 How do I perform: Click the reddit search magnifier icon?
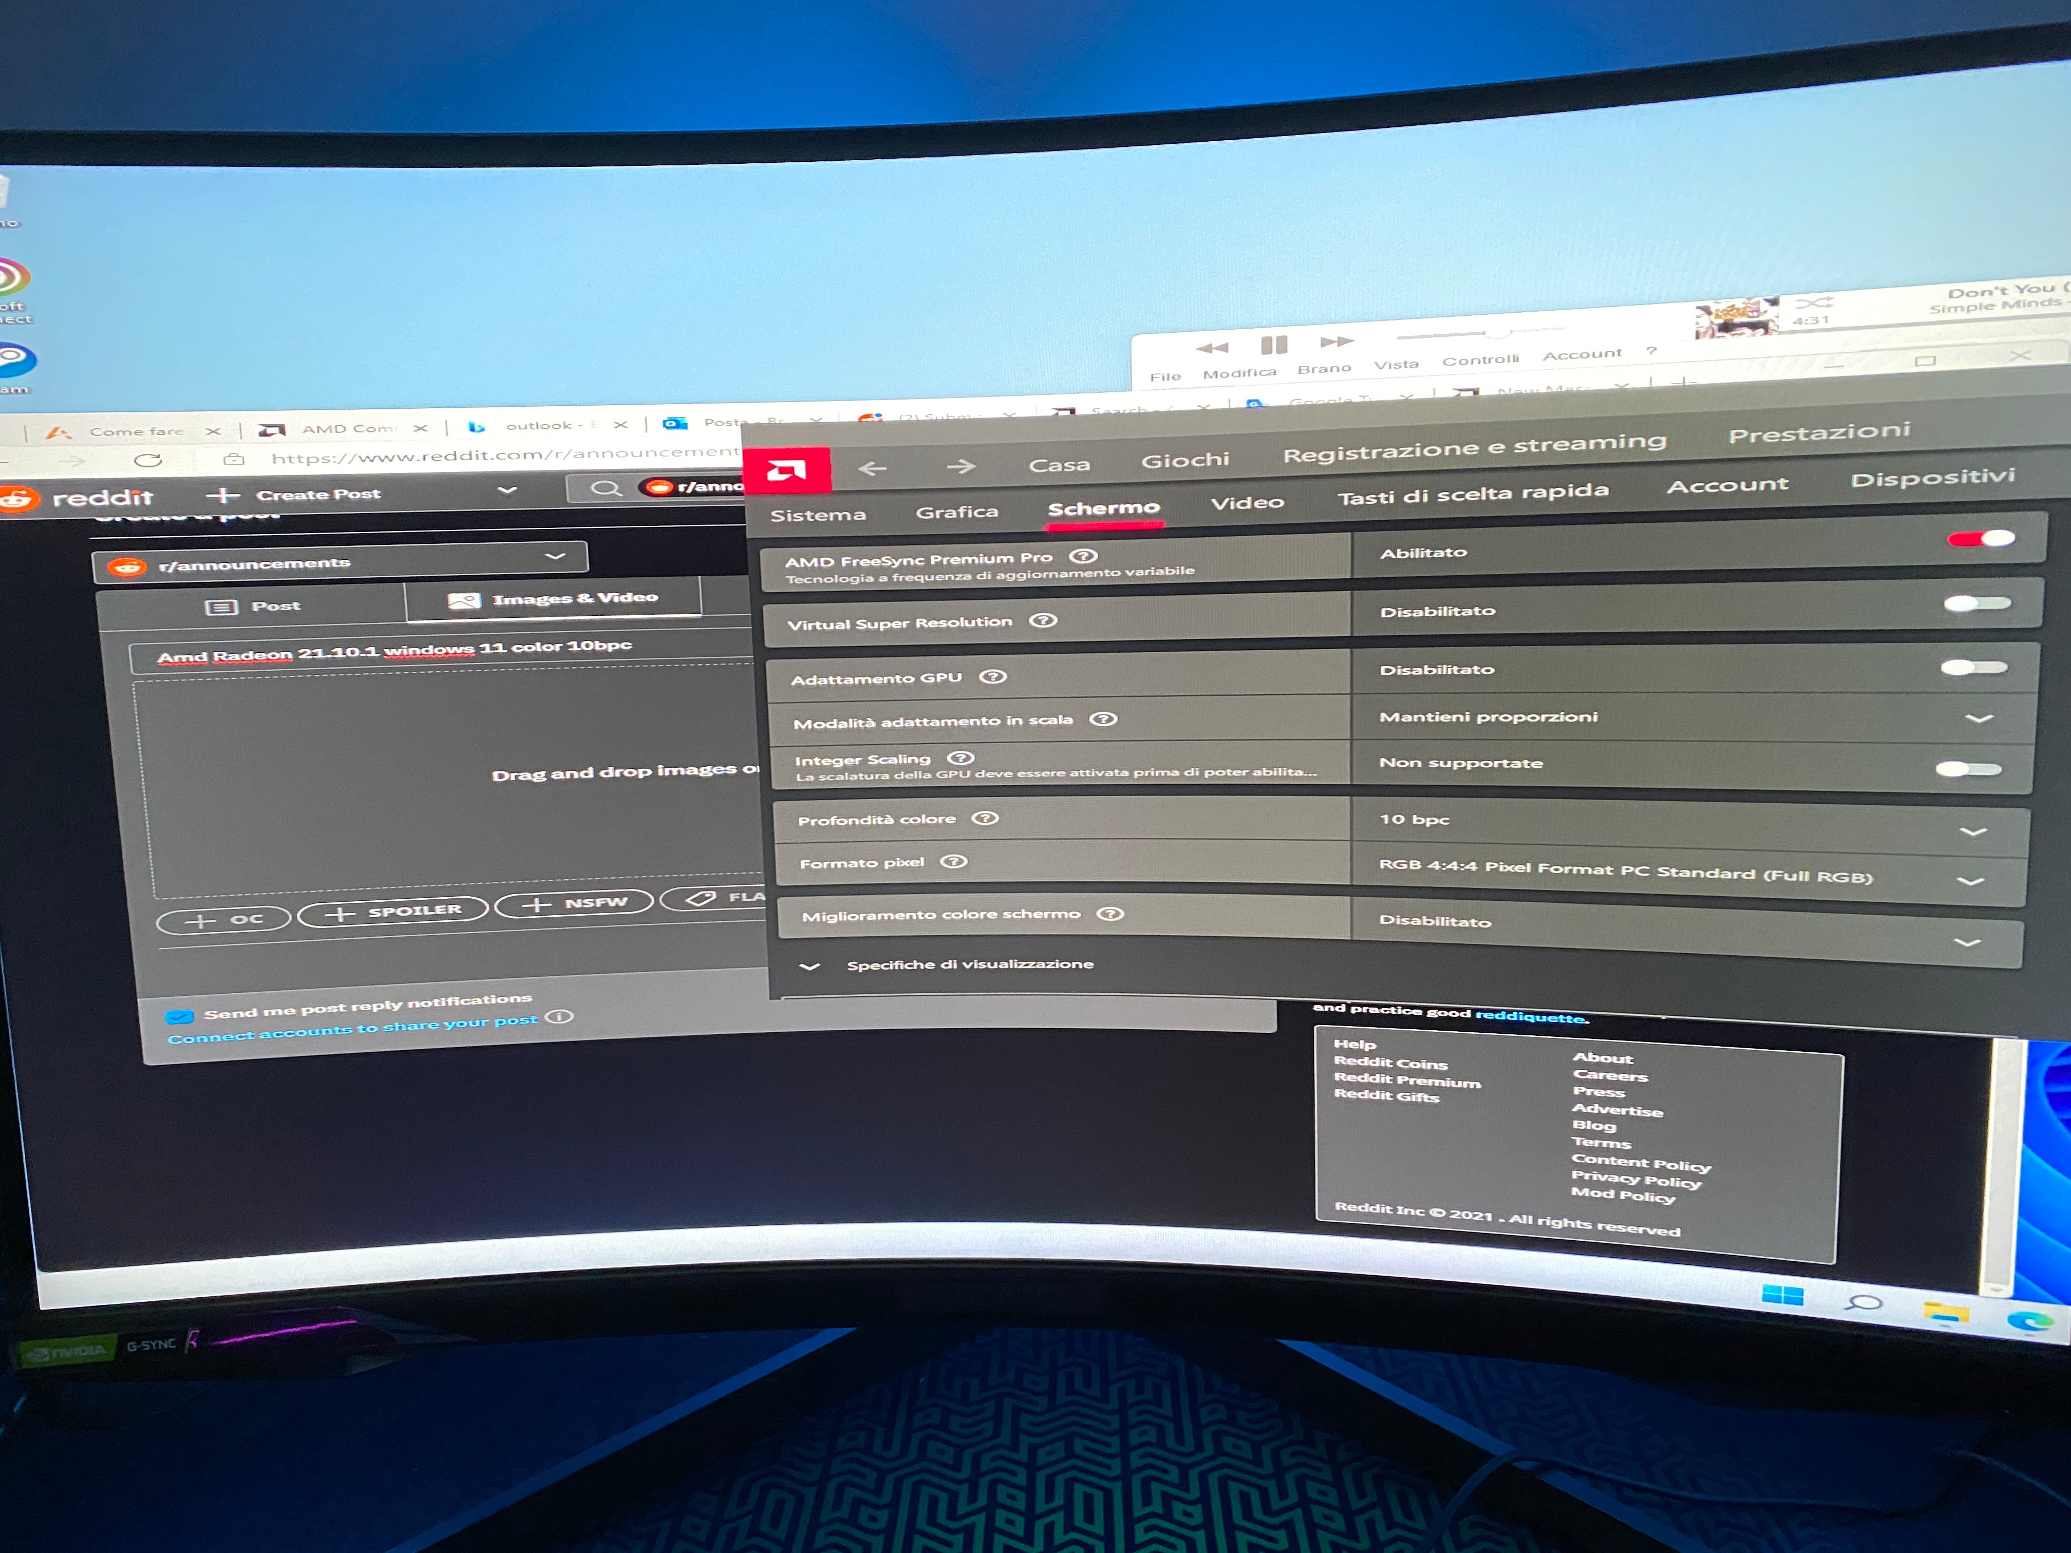point(606,488)
